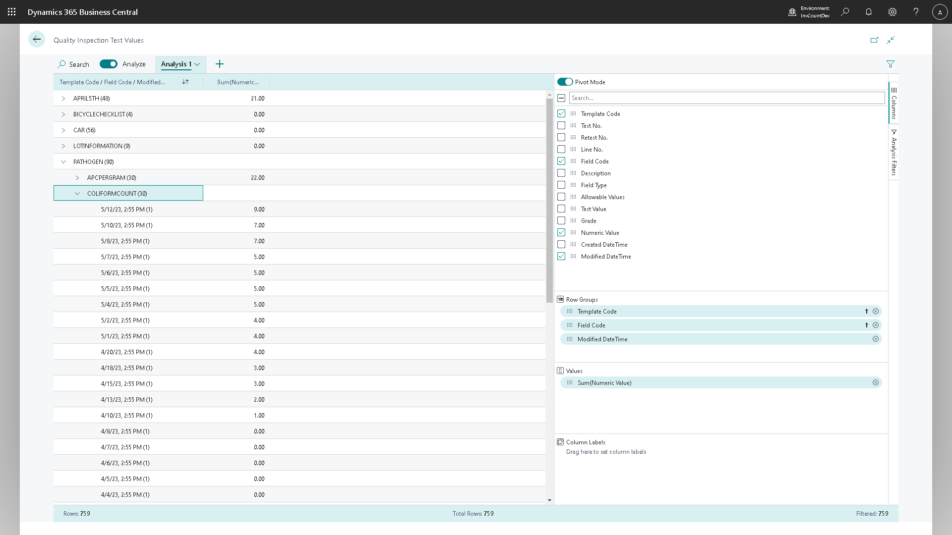Toggle the Analyze mode switch

pos(109,64)
